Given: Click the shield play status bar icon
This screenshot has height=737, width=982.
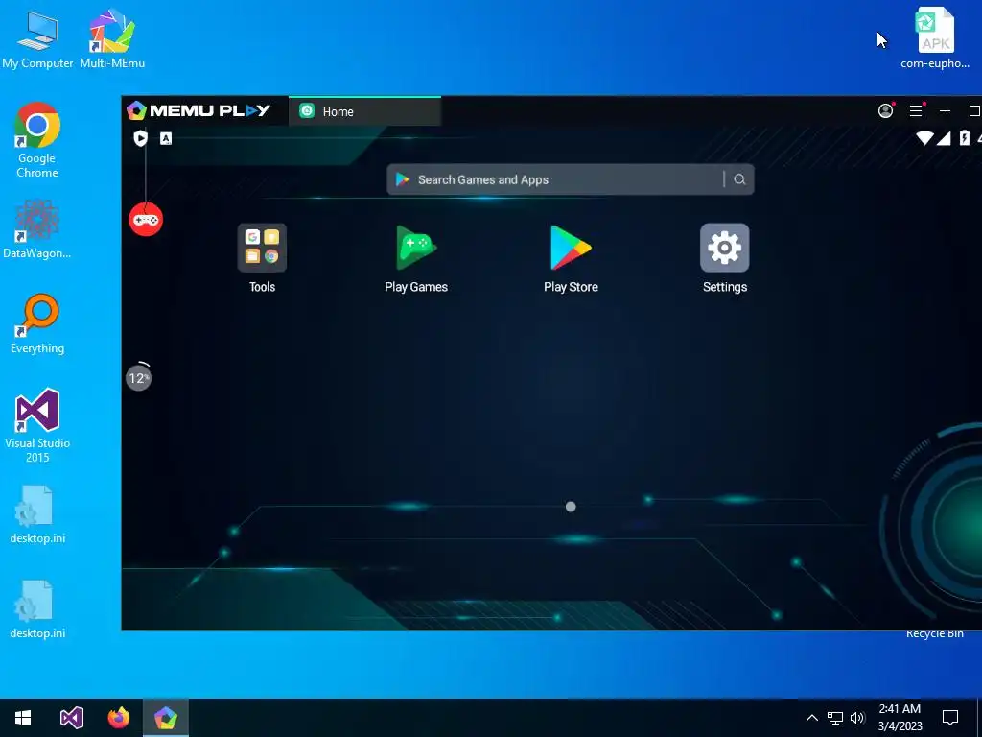Looking at the screenshot, I should [140, 138].
